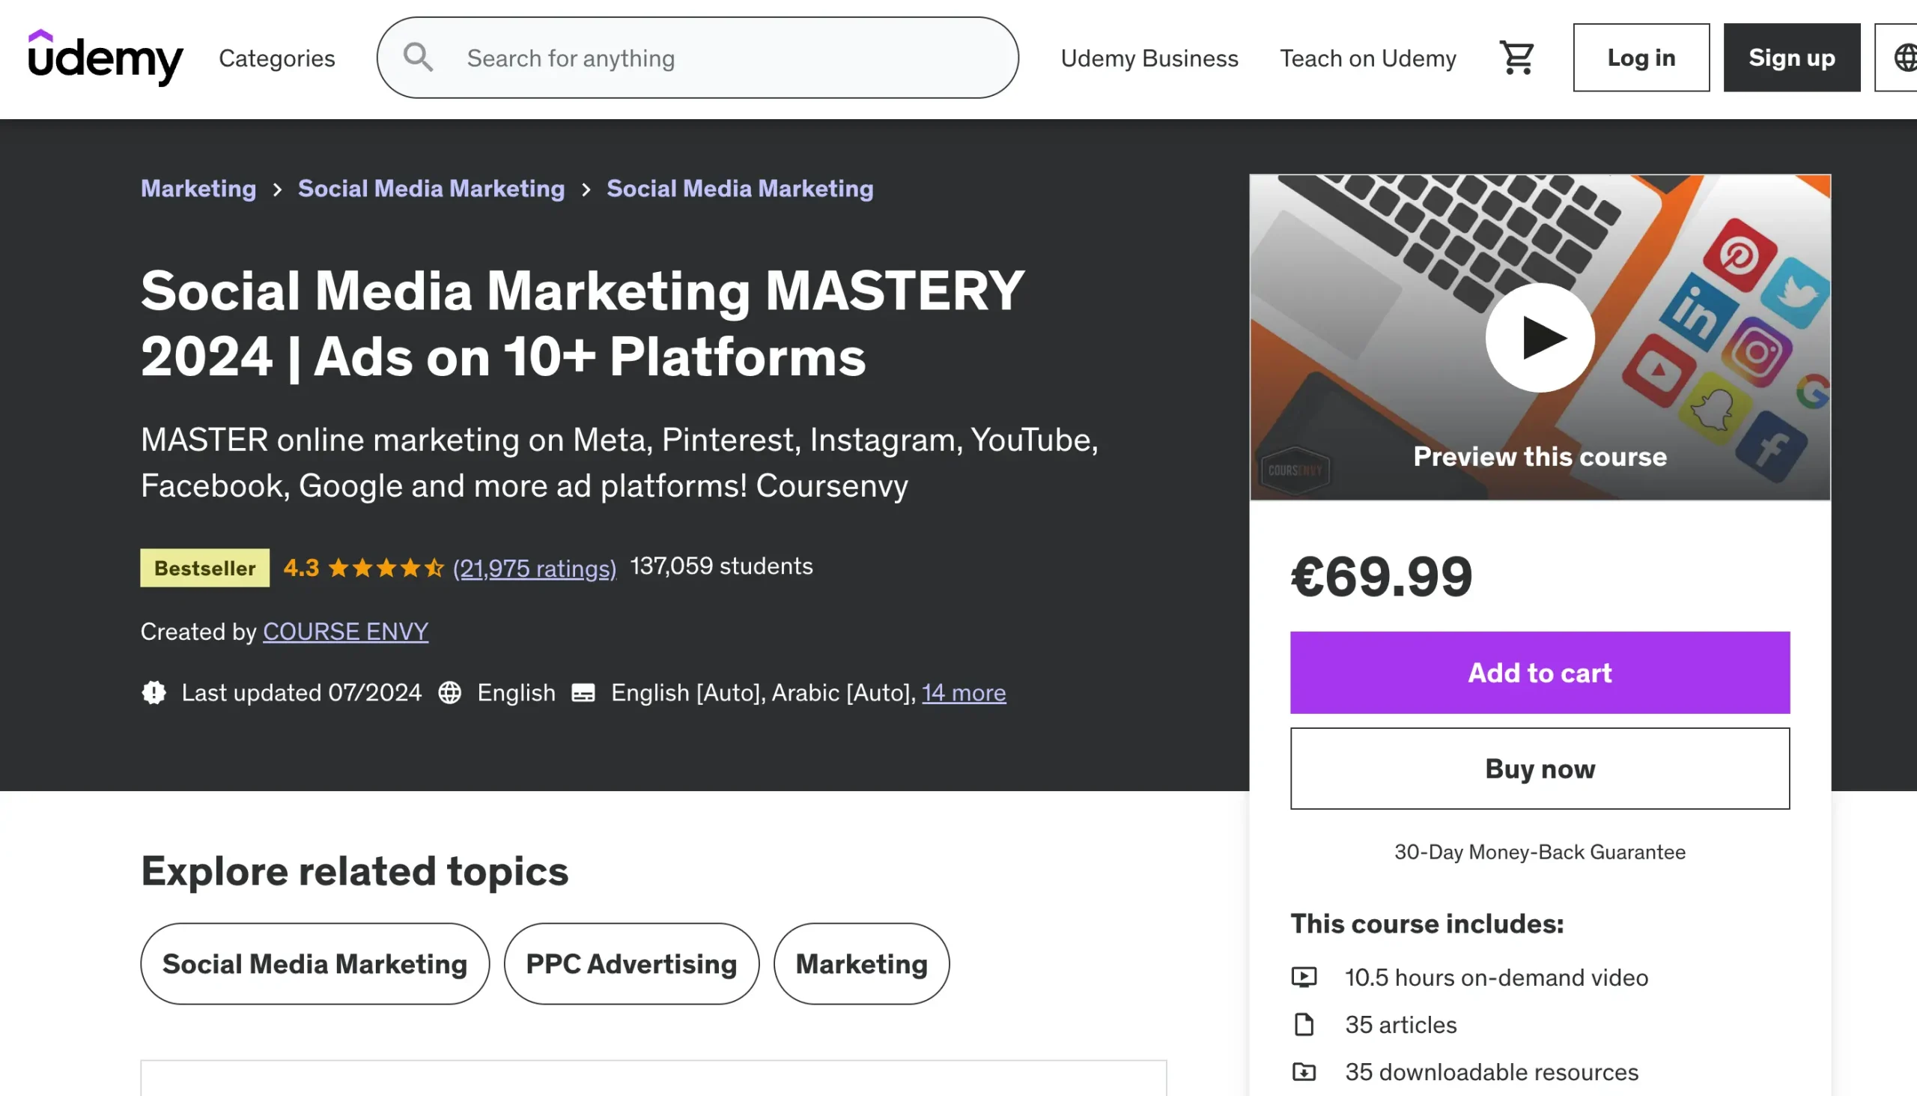The image size is (1917, 1096).
Task: Click the star rating icons
Action: click(386, 568)
